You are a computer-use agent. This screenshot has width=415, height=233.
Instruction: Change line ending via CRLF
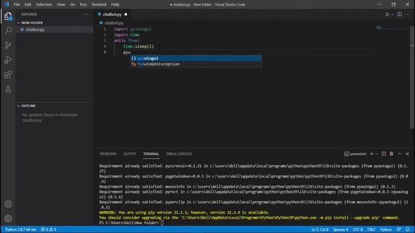[372, 229]
